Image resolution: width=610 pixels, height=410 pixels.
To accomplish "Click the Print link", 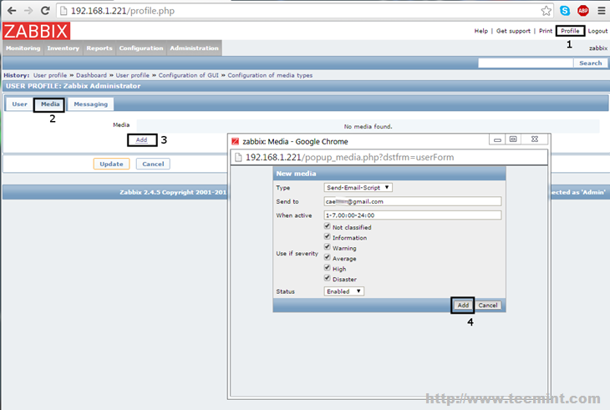I will (546, 31).
